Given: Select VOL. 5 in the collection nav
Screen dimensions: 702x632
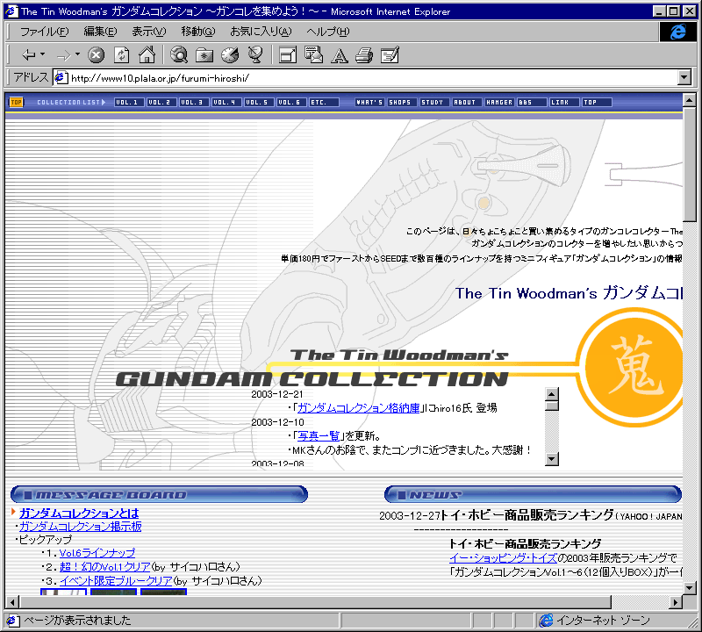Looking at the screenshot, I should coord(259,102).
